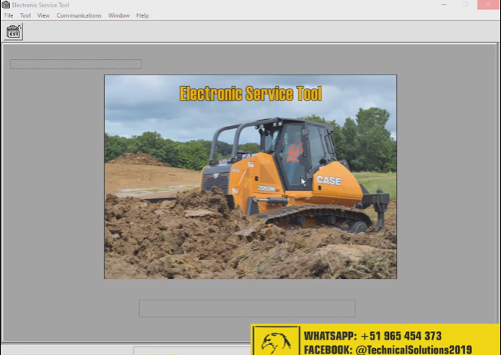Minimize the Electronic Service Tool window
Image resolution: width=501 pixels, height=355 pixels.
(x=443, y=5)
